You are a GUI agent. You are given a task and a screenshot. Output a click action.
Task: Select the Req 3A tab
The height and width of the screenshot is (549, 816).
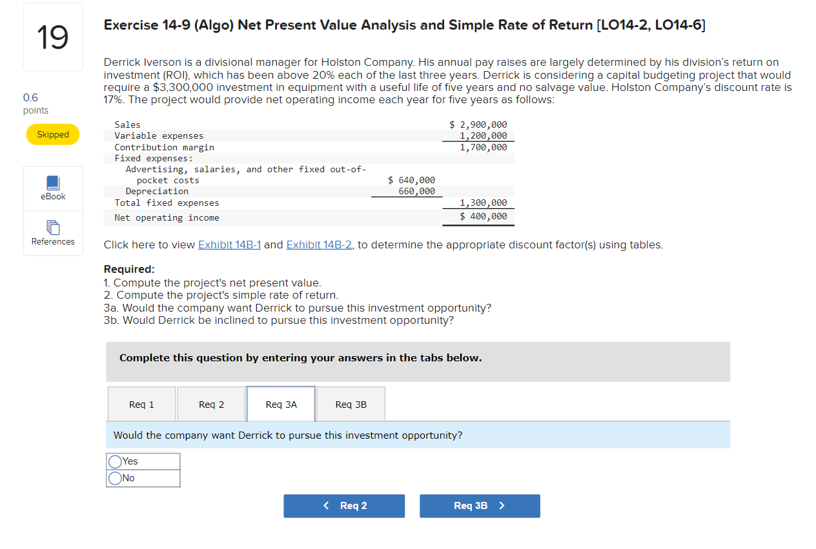[281, 404]
